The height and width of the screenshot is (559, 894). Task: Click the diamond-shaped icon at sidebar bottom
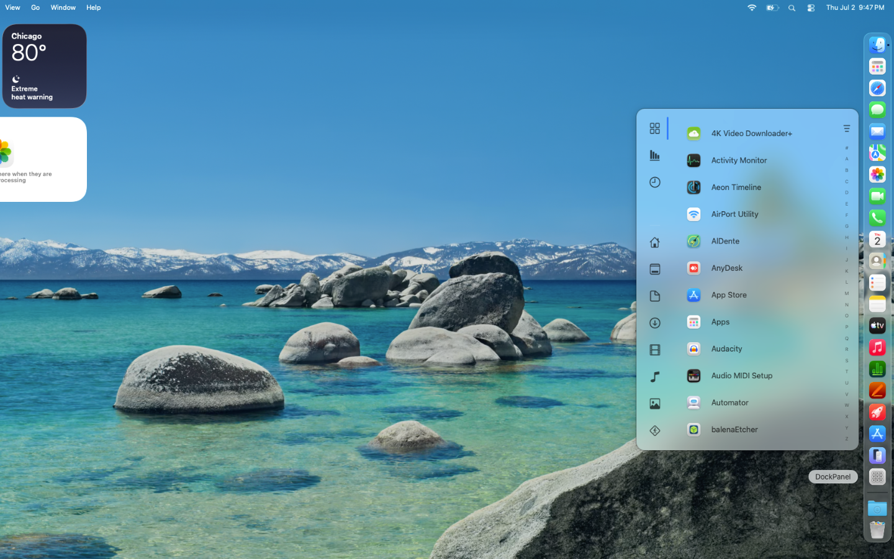click(654, 430)
